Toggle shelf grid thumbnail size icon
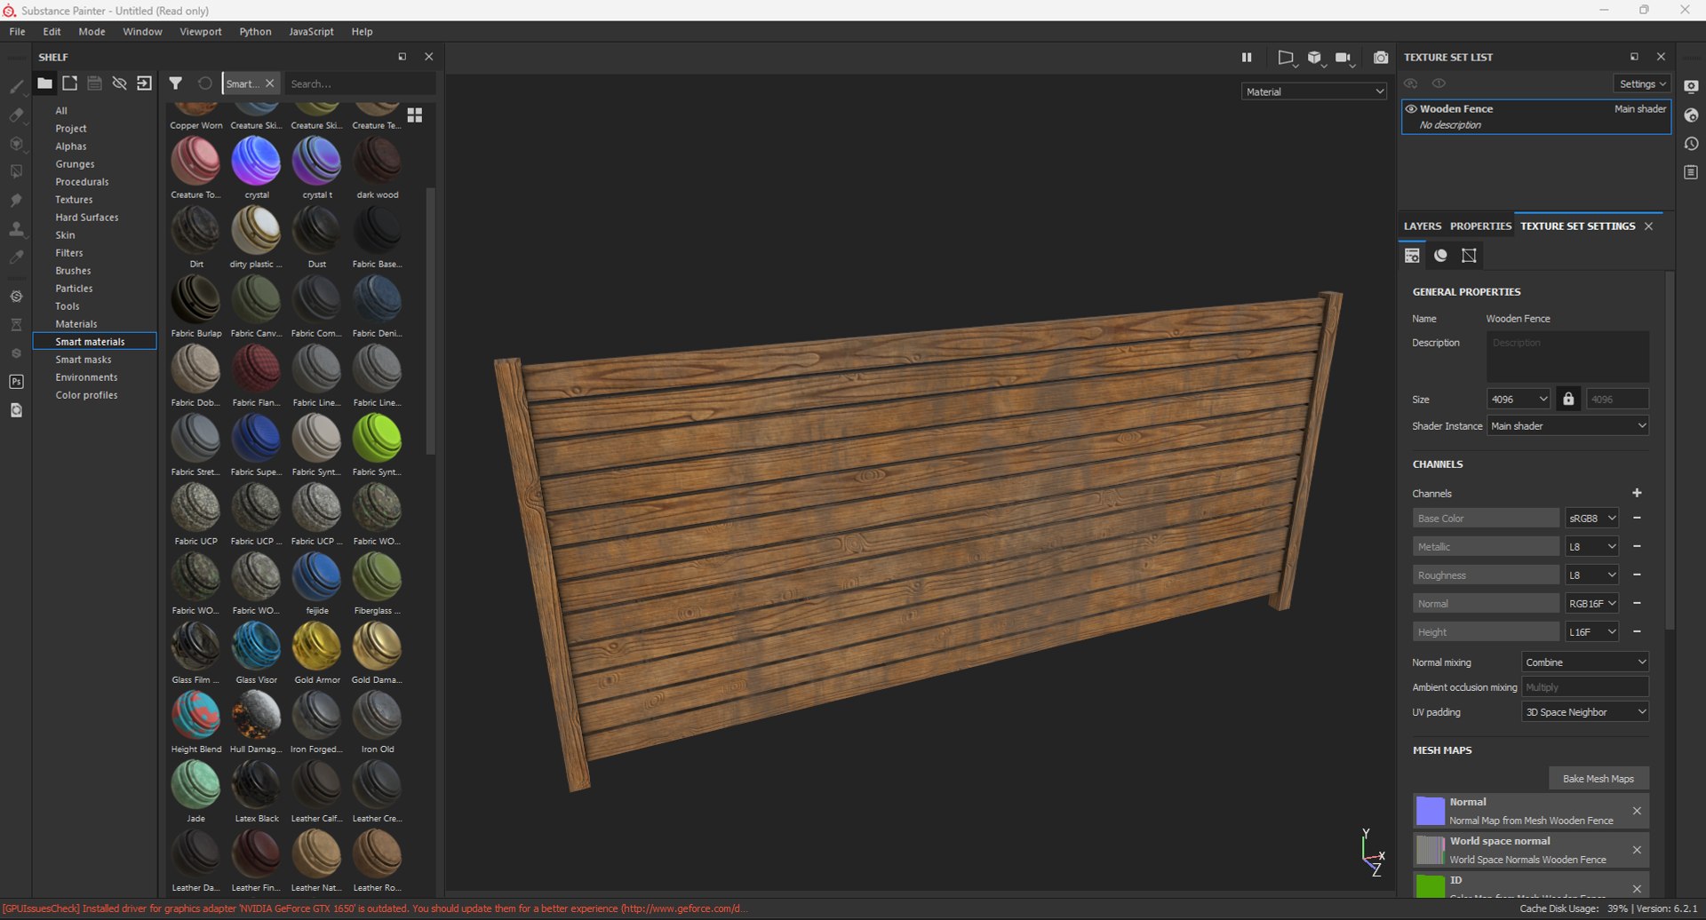Viewport: 1706px width, 920px height. (415, 115)
